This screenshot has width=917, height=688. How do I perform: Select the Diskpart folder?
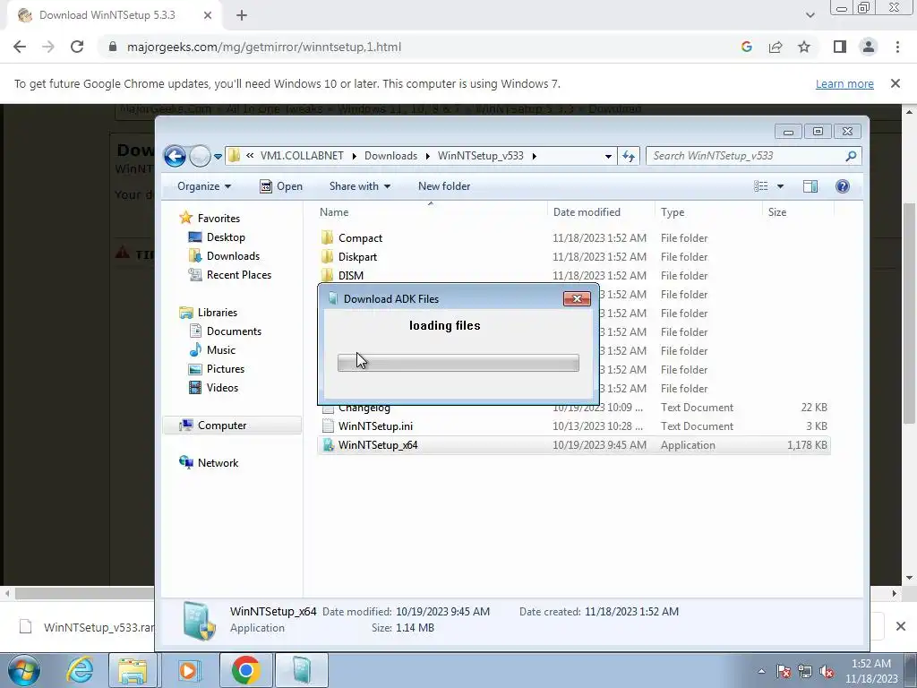357,257
